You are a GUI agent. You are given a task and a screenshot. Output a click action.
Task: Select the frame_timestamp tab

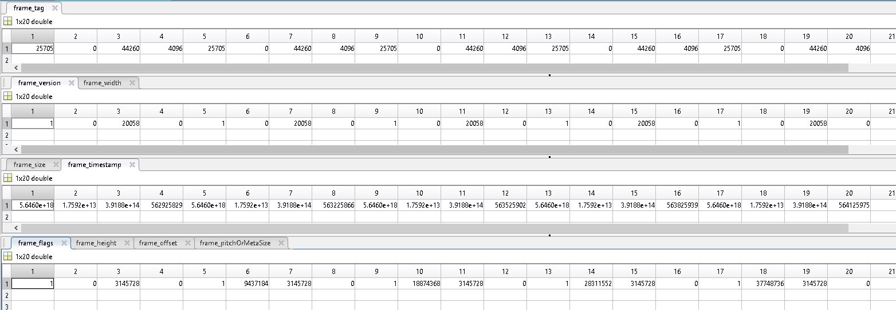(x=95, y=165)
